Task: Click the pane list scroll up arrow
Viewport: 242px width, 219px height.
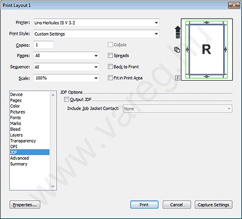Action: (53, 95)
